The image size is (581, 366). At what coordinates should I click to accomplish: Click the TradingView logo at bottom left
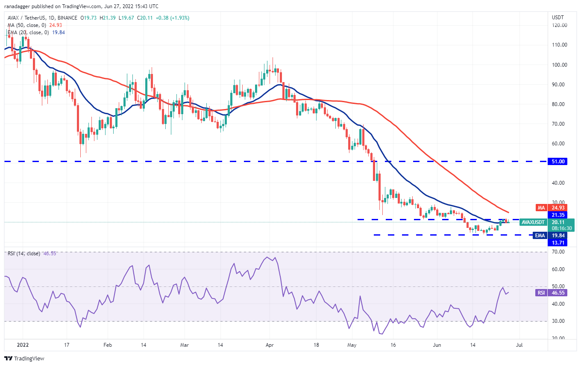[24, 358]
